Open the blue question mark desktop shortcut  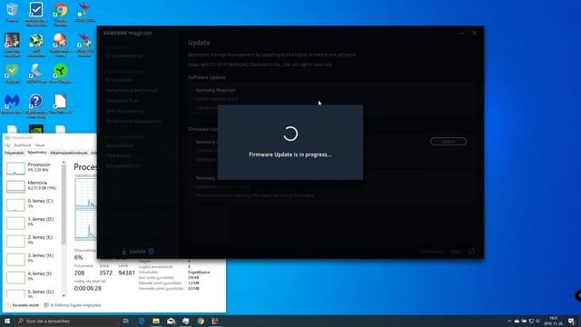coord(36,105)
